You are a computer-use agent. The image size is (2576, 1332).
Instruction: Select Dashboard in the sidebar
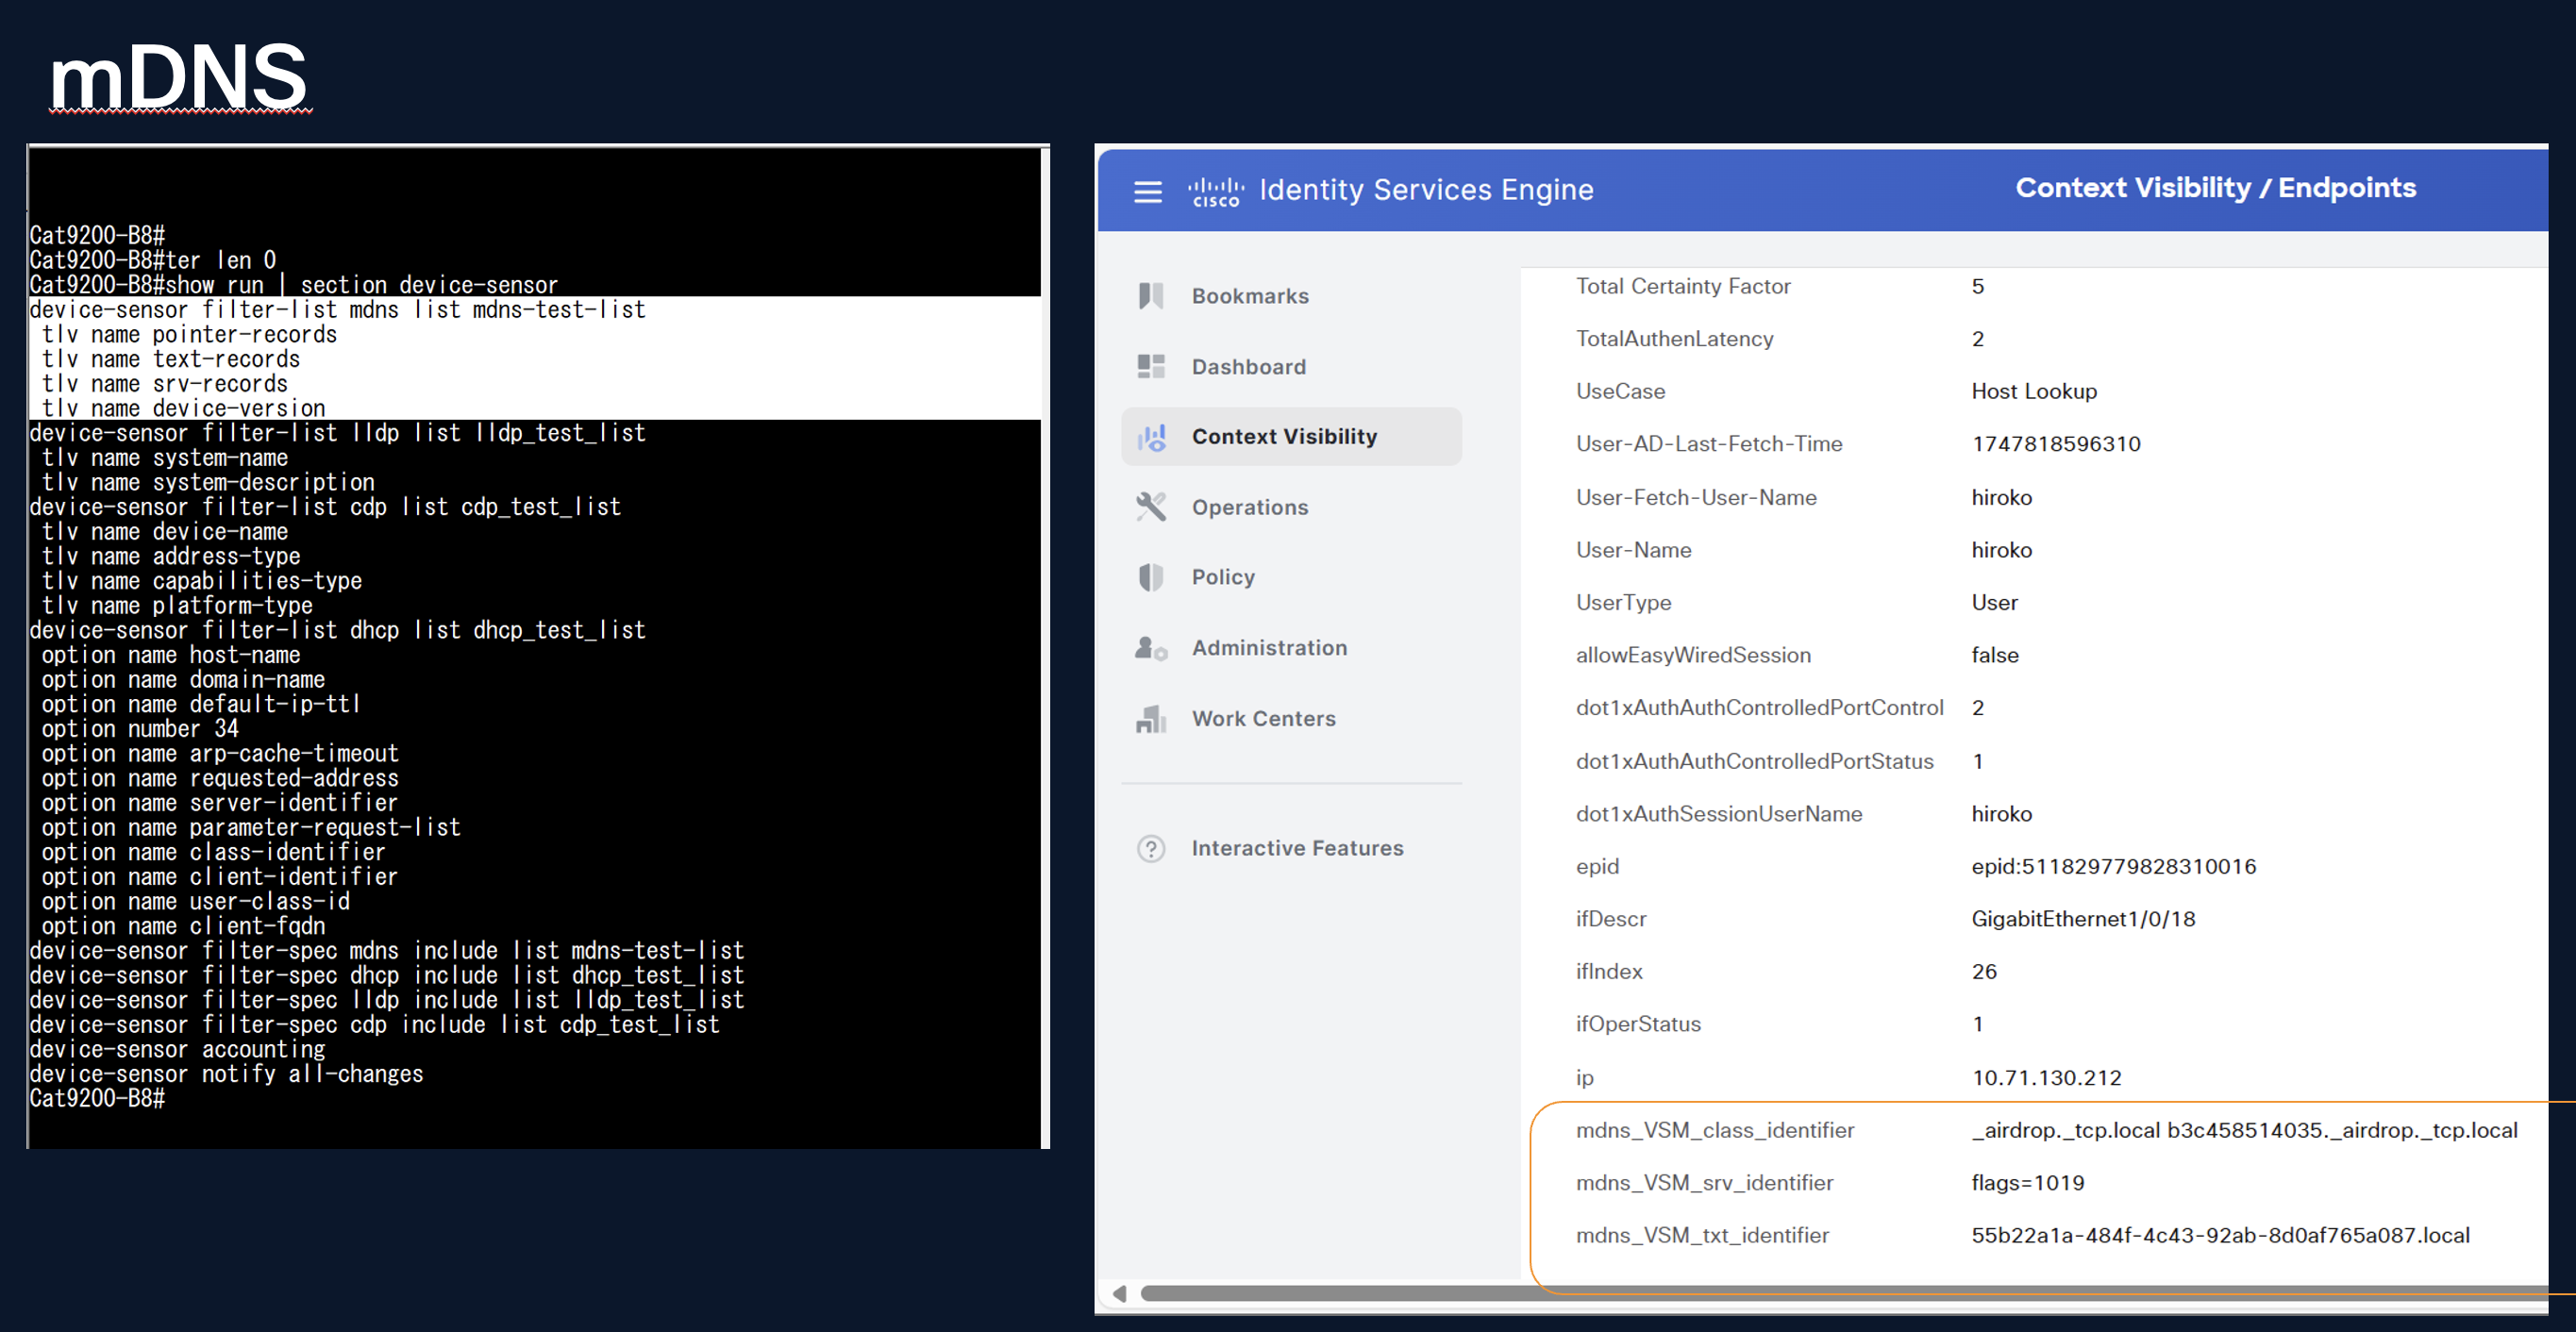pyautogui.click(x=1248, y=367)
